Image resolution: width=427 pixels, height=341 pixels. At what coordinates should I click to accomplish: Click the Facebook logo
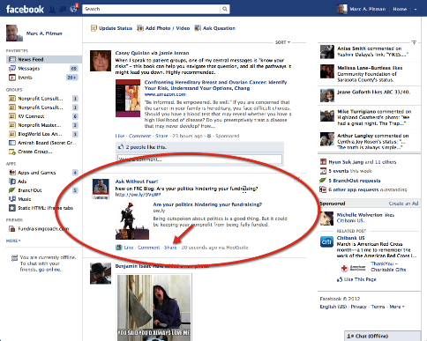(25, 9)
